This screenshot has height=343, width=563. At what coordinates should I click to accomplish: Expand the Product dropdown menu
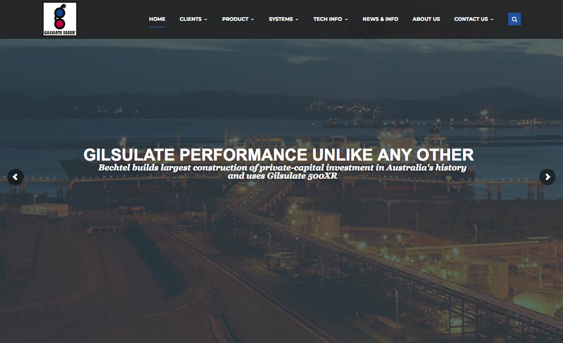point(238,19)
